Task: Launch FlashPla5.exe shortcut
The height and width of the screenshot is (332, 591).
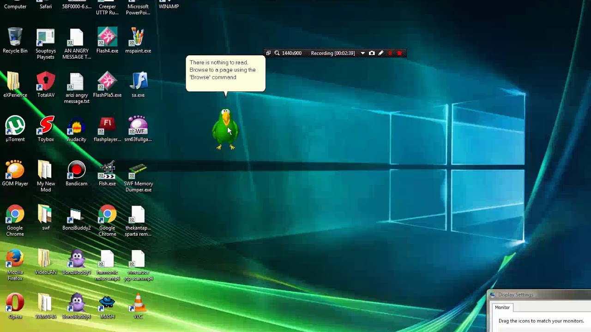Action: pos(107,85)
